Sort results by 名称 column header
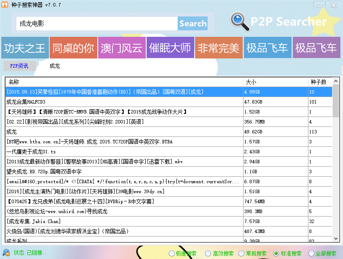The image size is (343, 259). 124,82
